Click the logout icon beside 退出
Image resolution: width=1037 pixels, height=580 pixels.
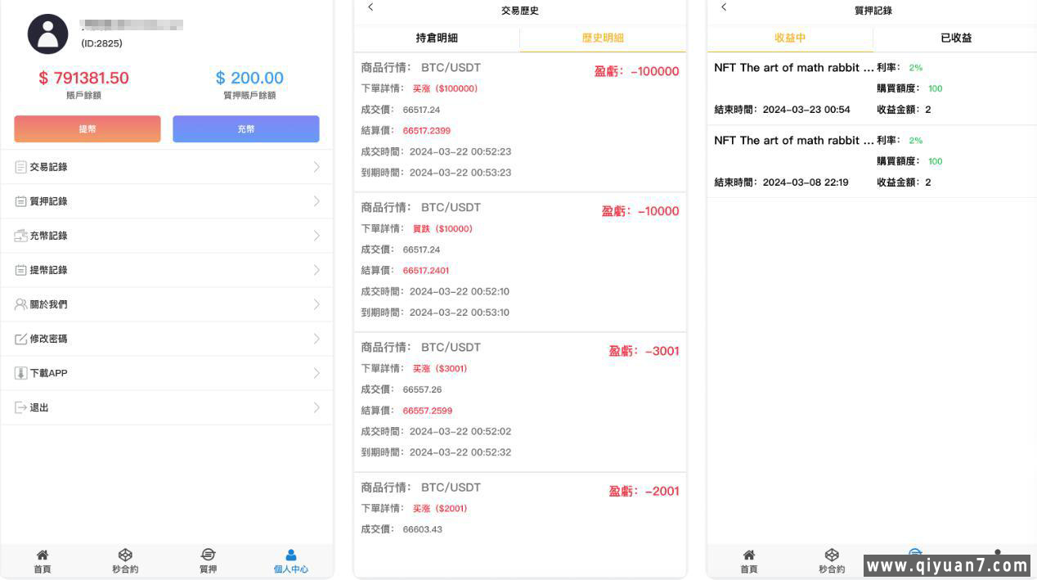(18, 407)
